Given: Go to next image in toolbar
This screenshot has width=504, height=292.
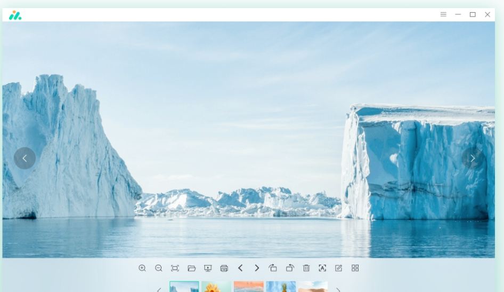Looking at the screenshot, I should [257, 268].
